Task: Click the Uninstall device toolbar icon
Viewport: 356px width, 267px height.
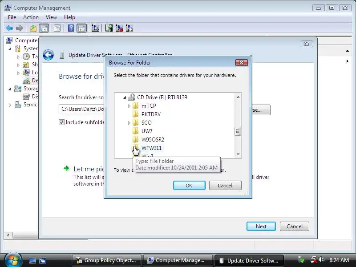Action: (x=119, y=28)
